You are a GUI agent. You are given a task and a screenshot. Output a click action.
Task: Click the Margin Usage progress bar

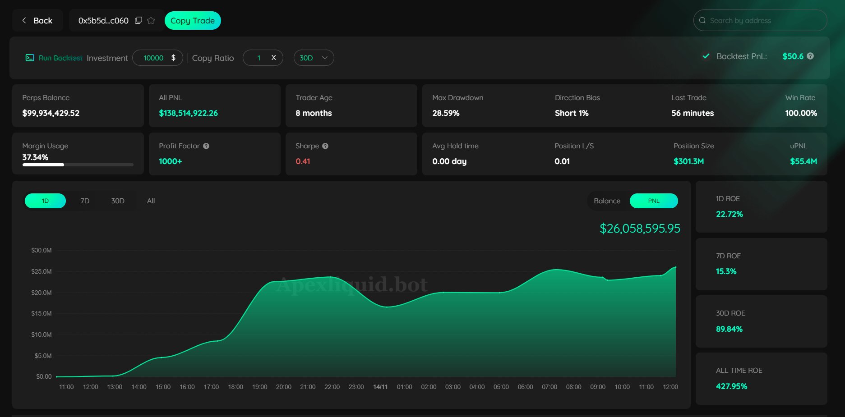point(78,165)
